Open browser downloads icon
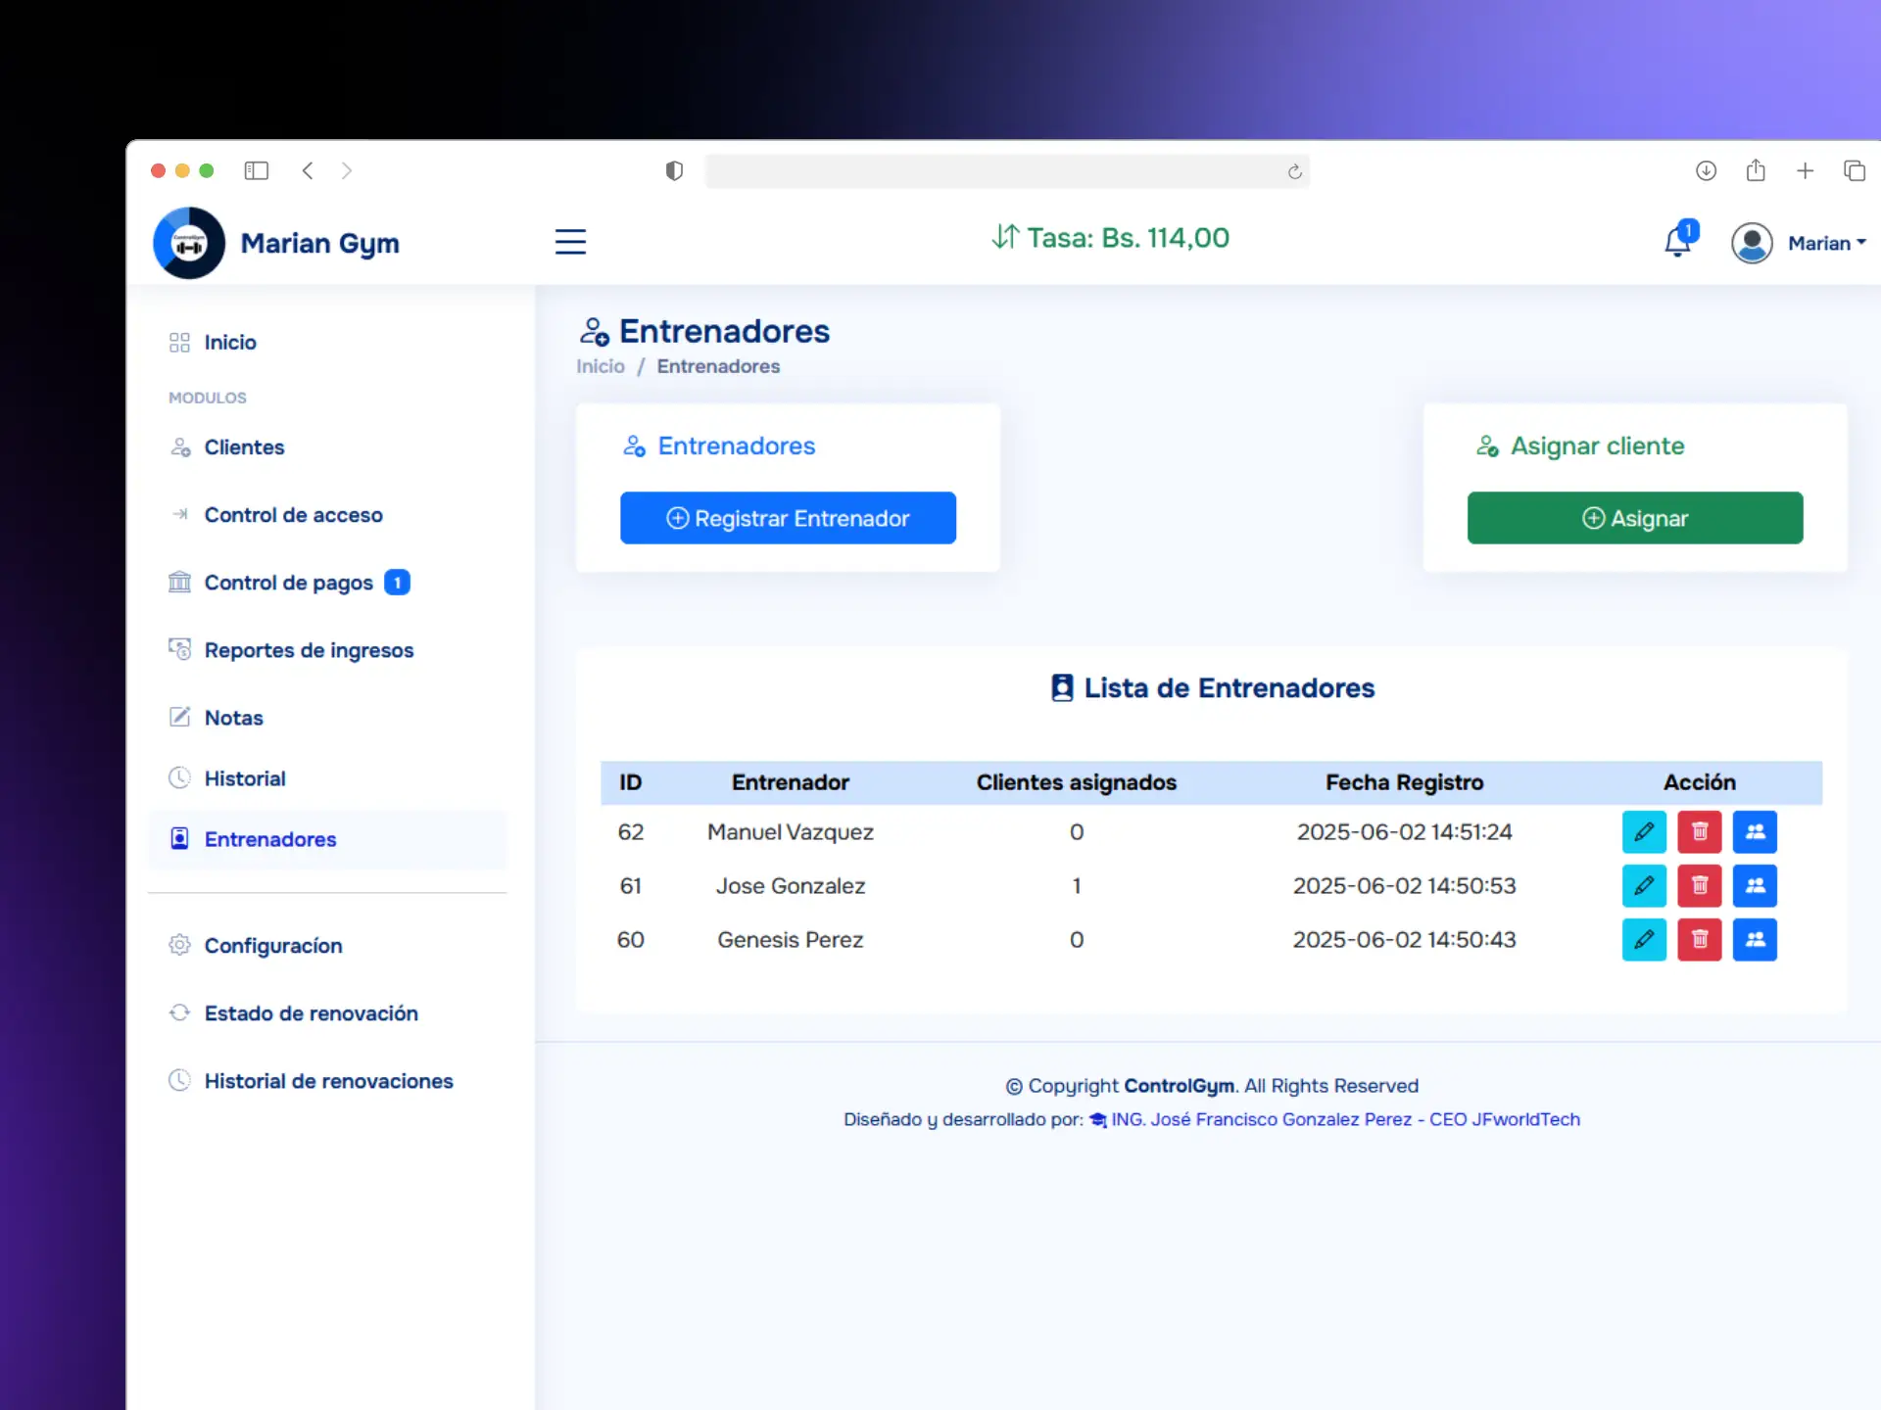Image resolution: width=1881 pixels, height=1410 pixels. (x=1706, y=171)
